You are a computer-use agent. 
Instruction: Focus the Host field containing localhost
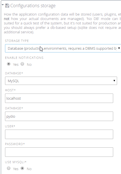(x=59, y=98)
